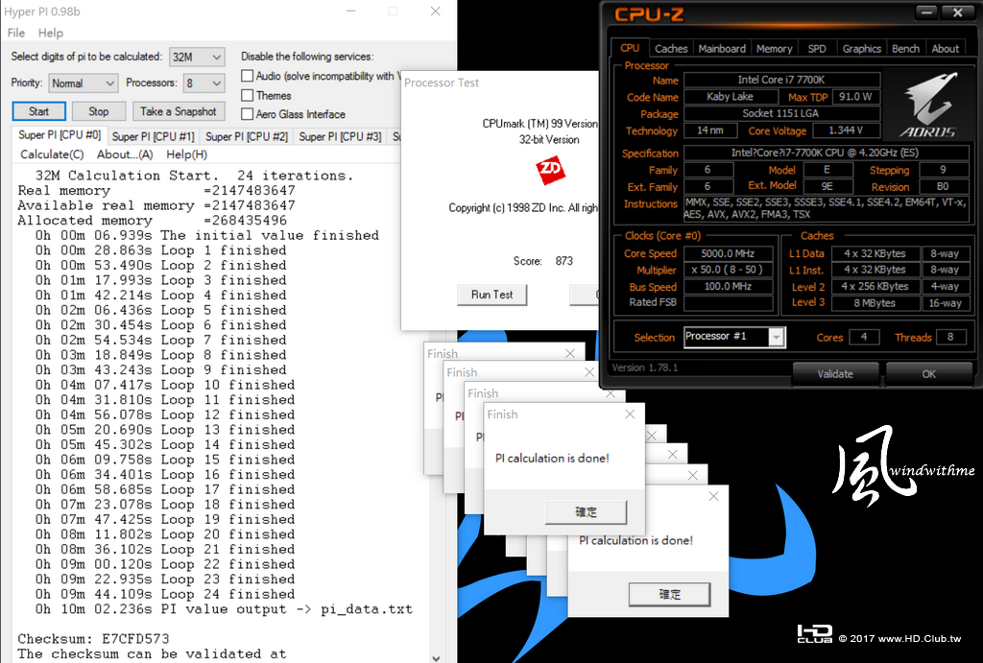Open the pi digits 32M dropdown
983x663 pixels.
(197, 57)
